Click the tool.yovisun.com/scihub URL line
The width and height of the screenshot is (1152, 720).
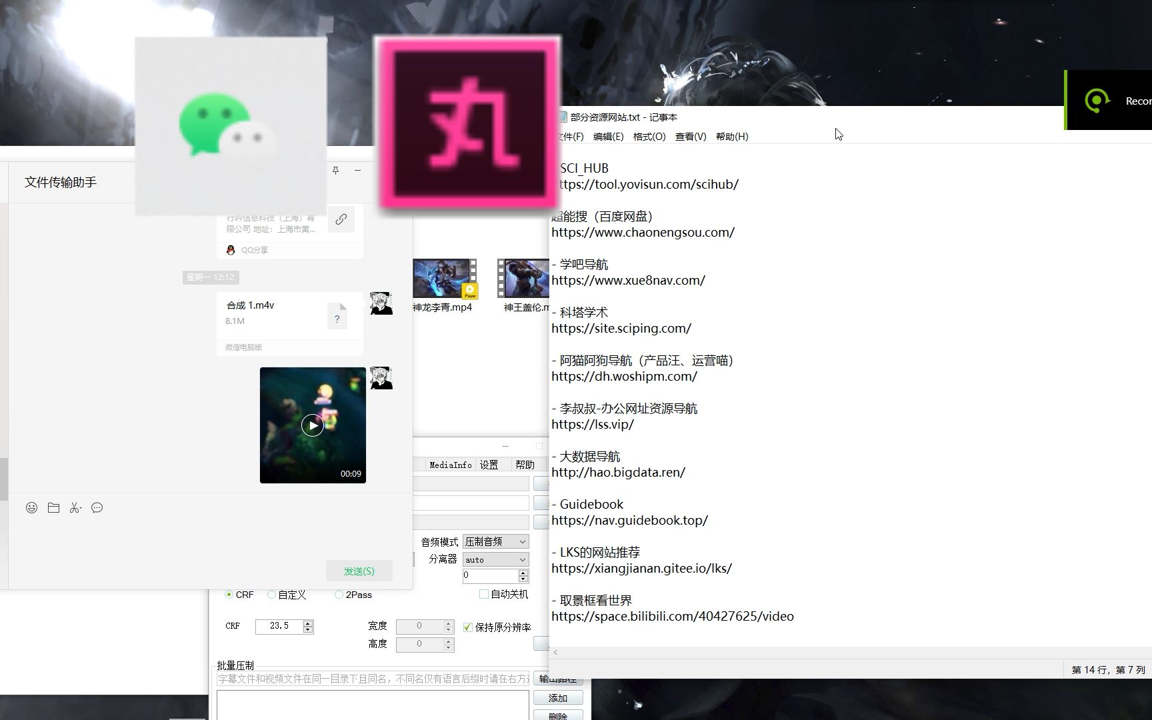coord(645,185)
